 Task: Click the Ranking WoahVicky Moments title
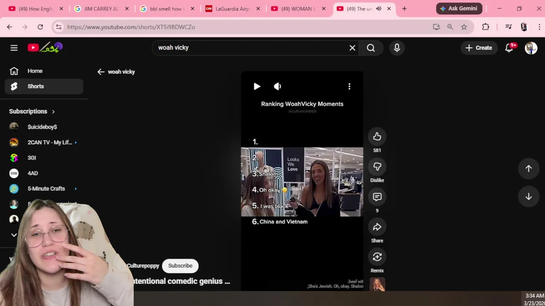(x=302, y=104)
